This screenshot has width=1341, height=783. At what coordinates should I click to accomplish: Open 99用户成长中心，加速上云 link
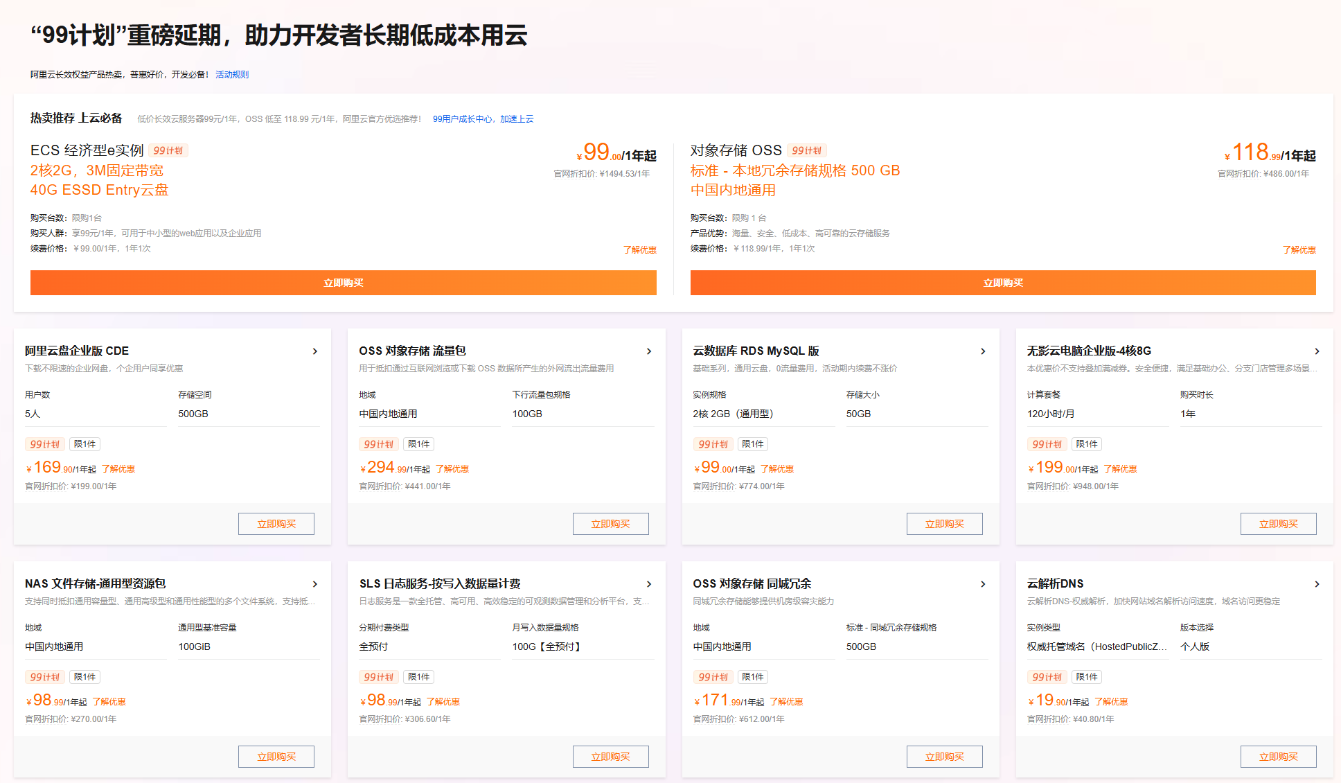pyautogui.click(x=483, y=119)
